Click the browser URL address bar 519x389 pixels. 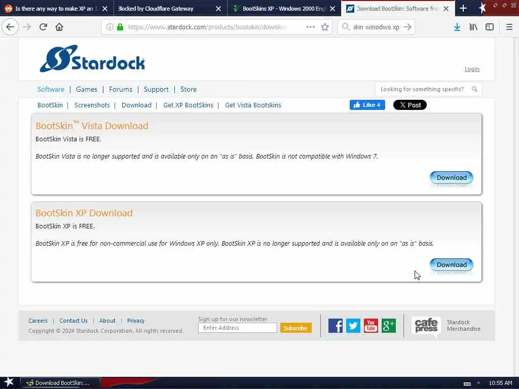pyautogui.click(x=216, y=27)
